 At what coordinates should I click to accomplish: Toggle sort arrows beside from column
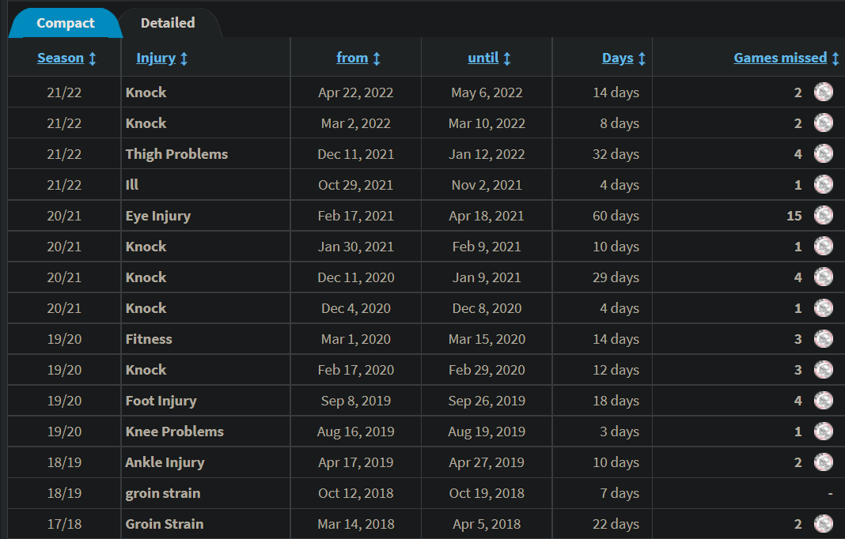(376, 58)
